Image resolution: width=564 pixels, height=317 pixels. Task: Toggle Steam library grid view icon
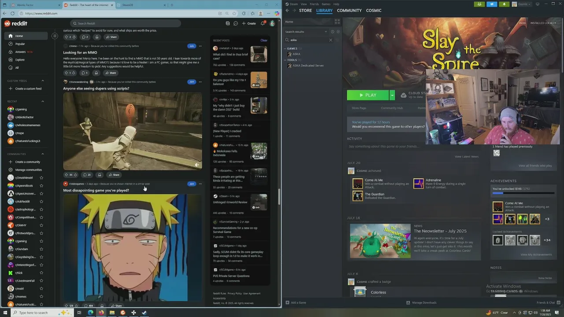[x=337, y=22]
